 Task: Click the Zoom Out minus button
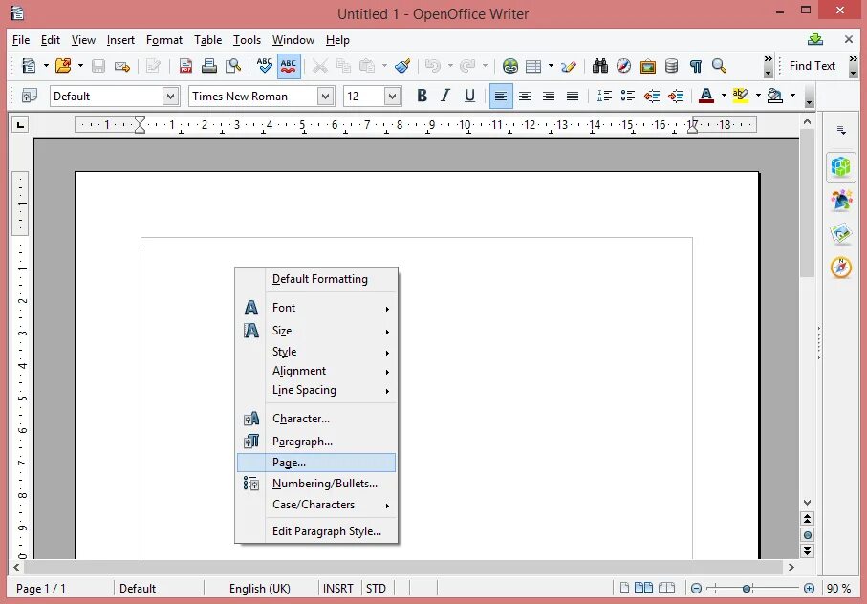(x=696, y=589)
